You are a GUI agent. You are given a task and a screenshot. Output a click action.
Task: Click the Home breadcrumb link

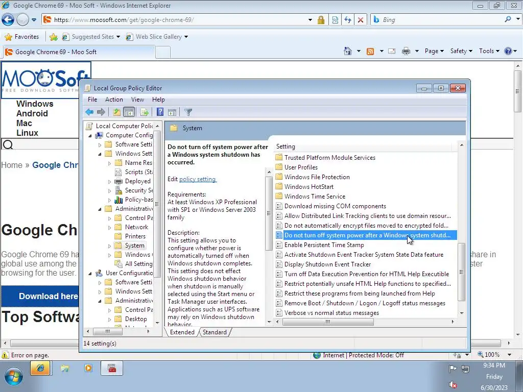pyautogui.click(x=12, y=165)
